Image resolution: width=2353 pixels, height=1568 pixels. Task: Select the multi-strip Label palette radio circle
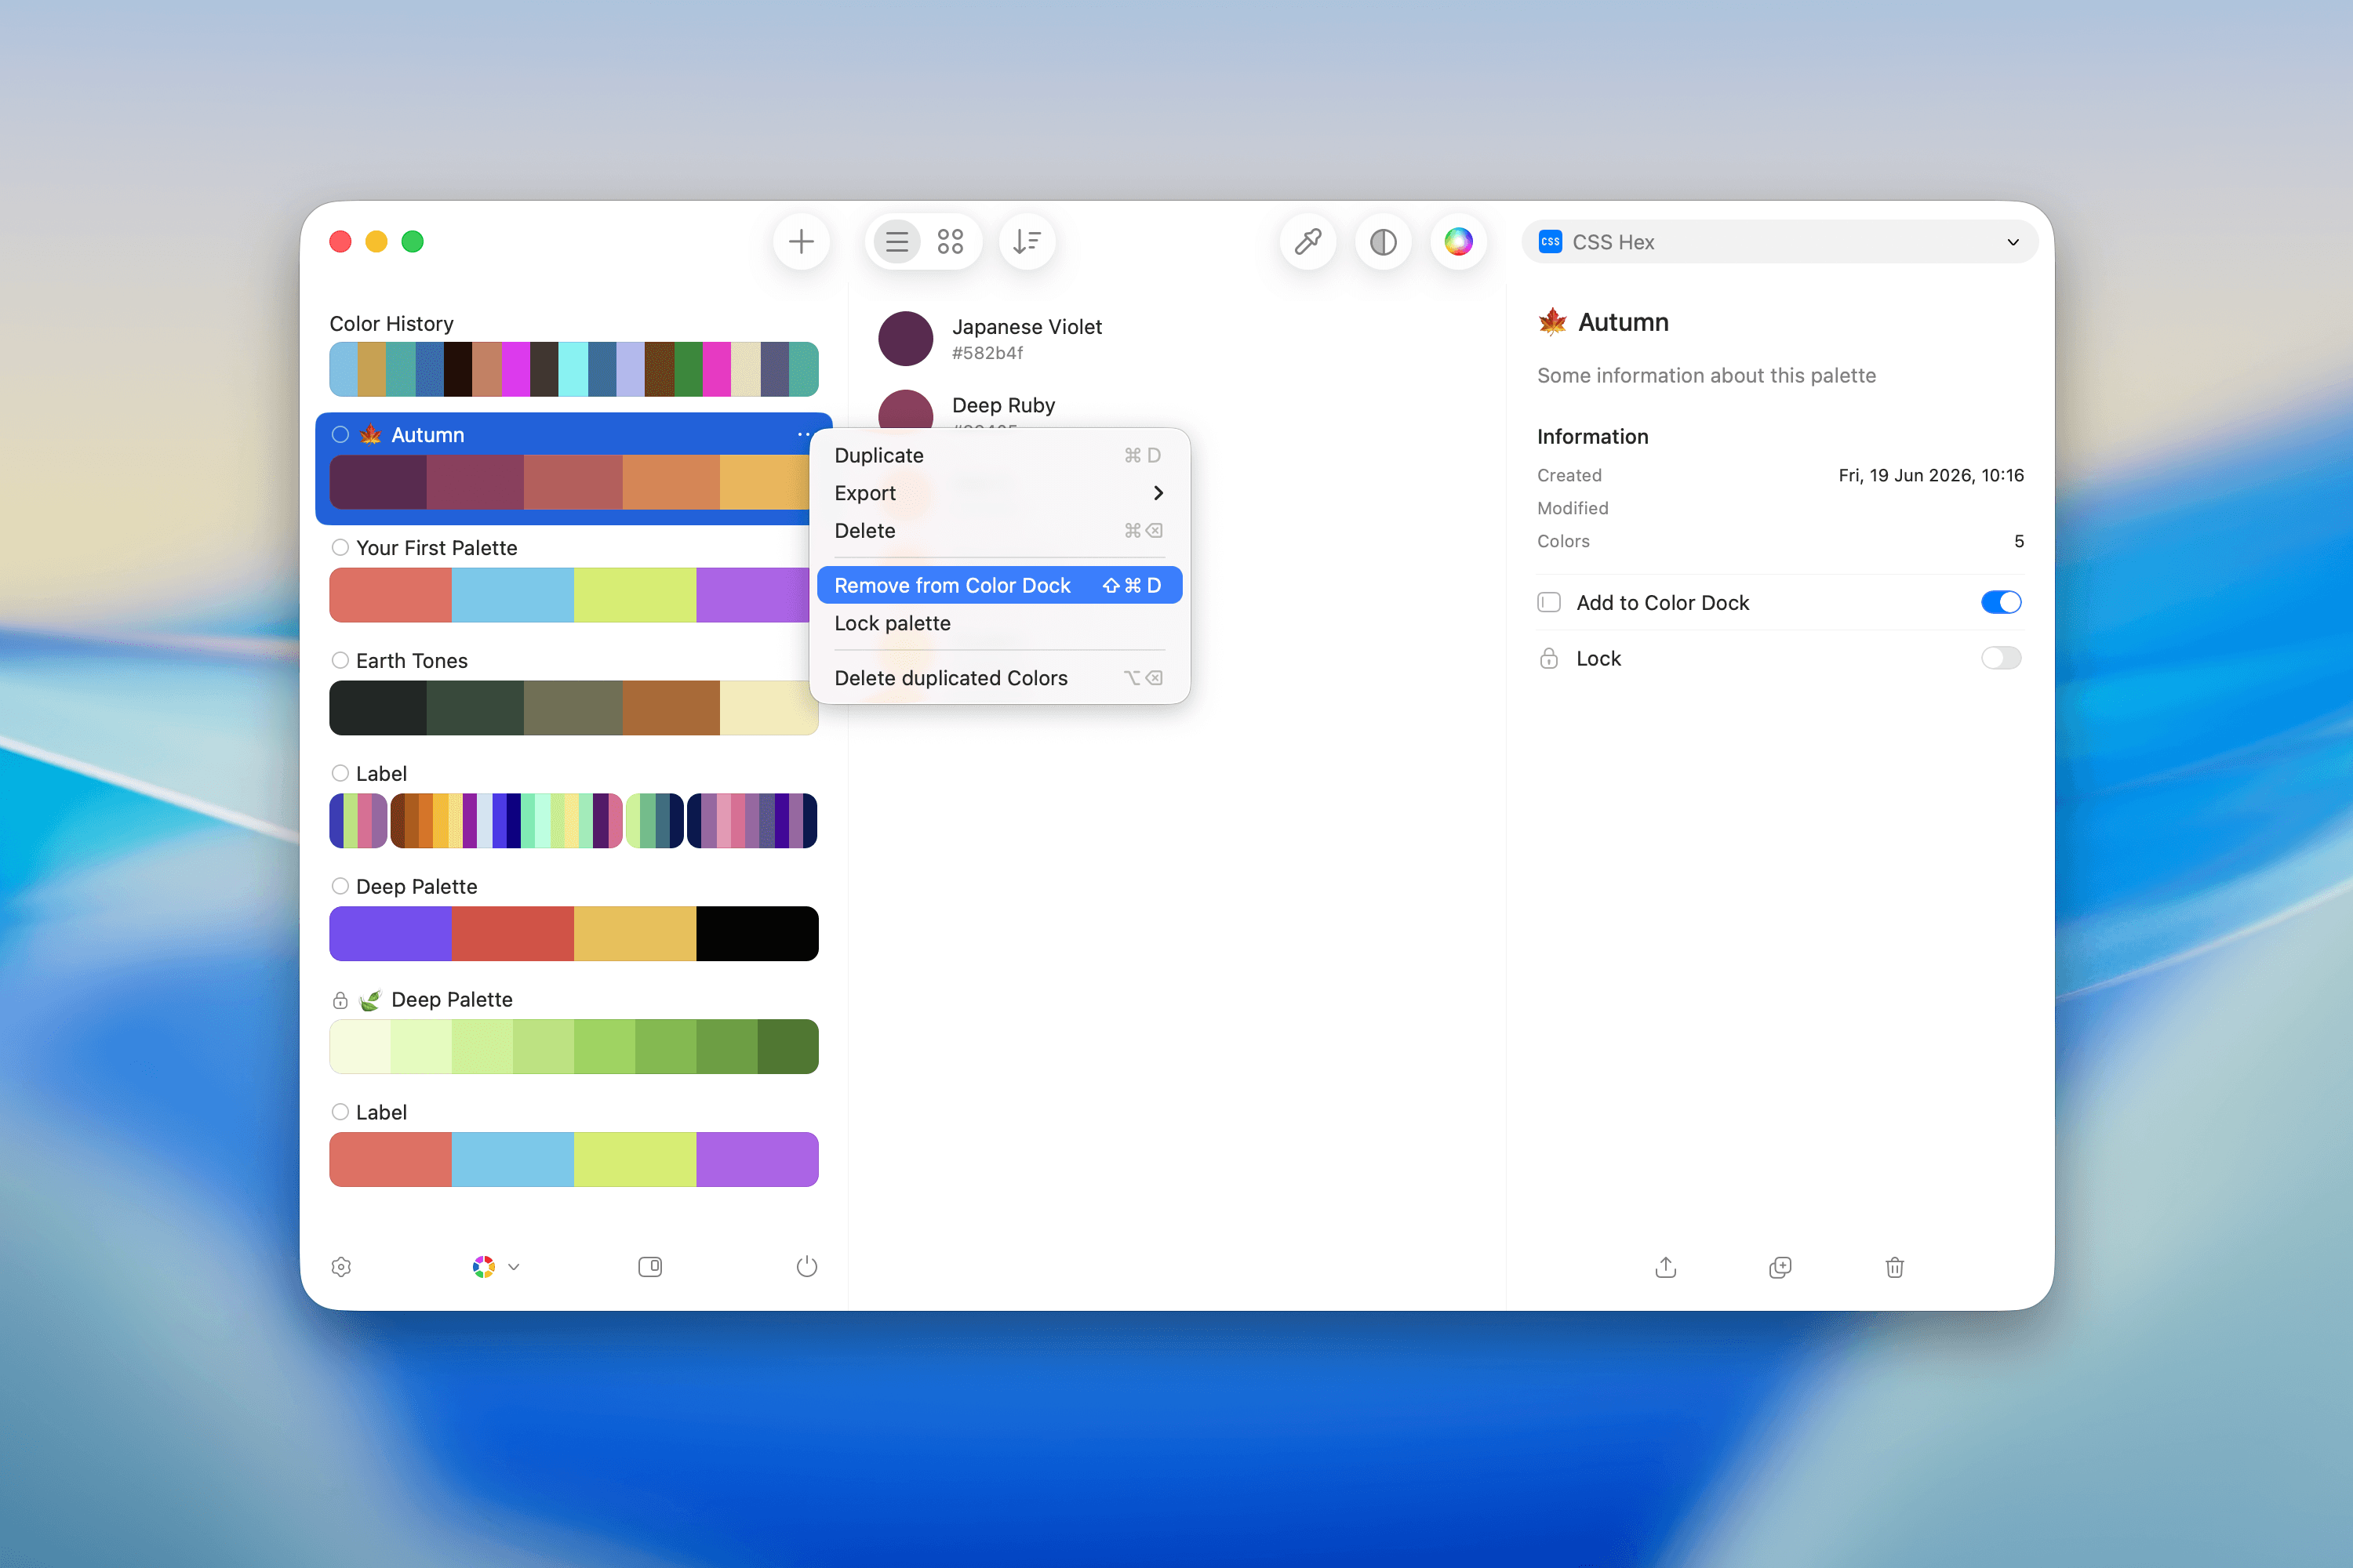click(340, 773)
